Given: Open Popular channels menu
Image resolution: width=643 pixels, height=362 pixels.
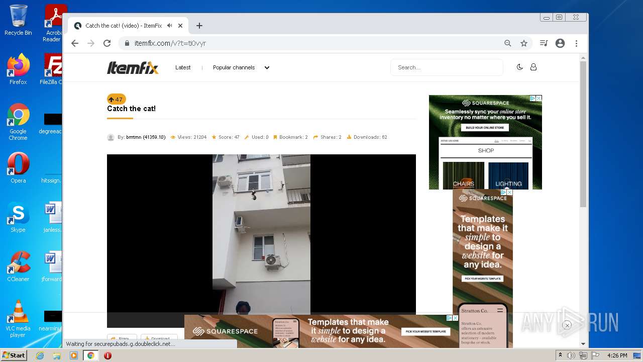Looking at the screenshot, I should [234, 67].
